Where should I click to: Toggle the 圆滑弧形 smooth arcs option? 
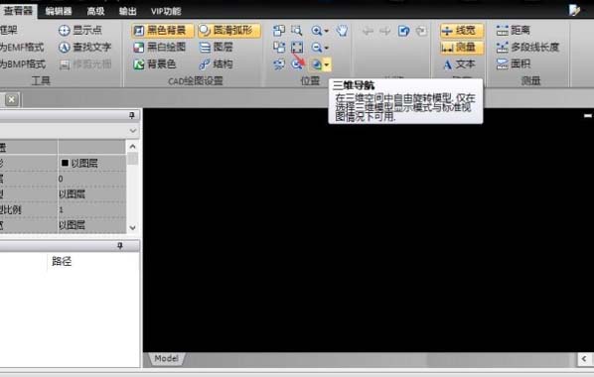[229, 31]
